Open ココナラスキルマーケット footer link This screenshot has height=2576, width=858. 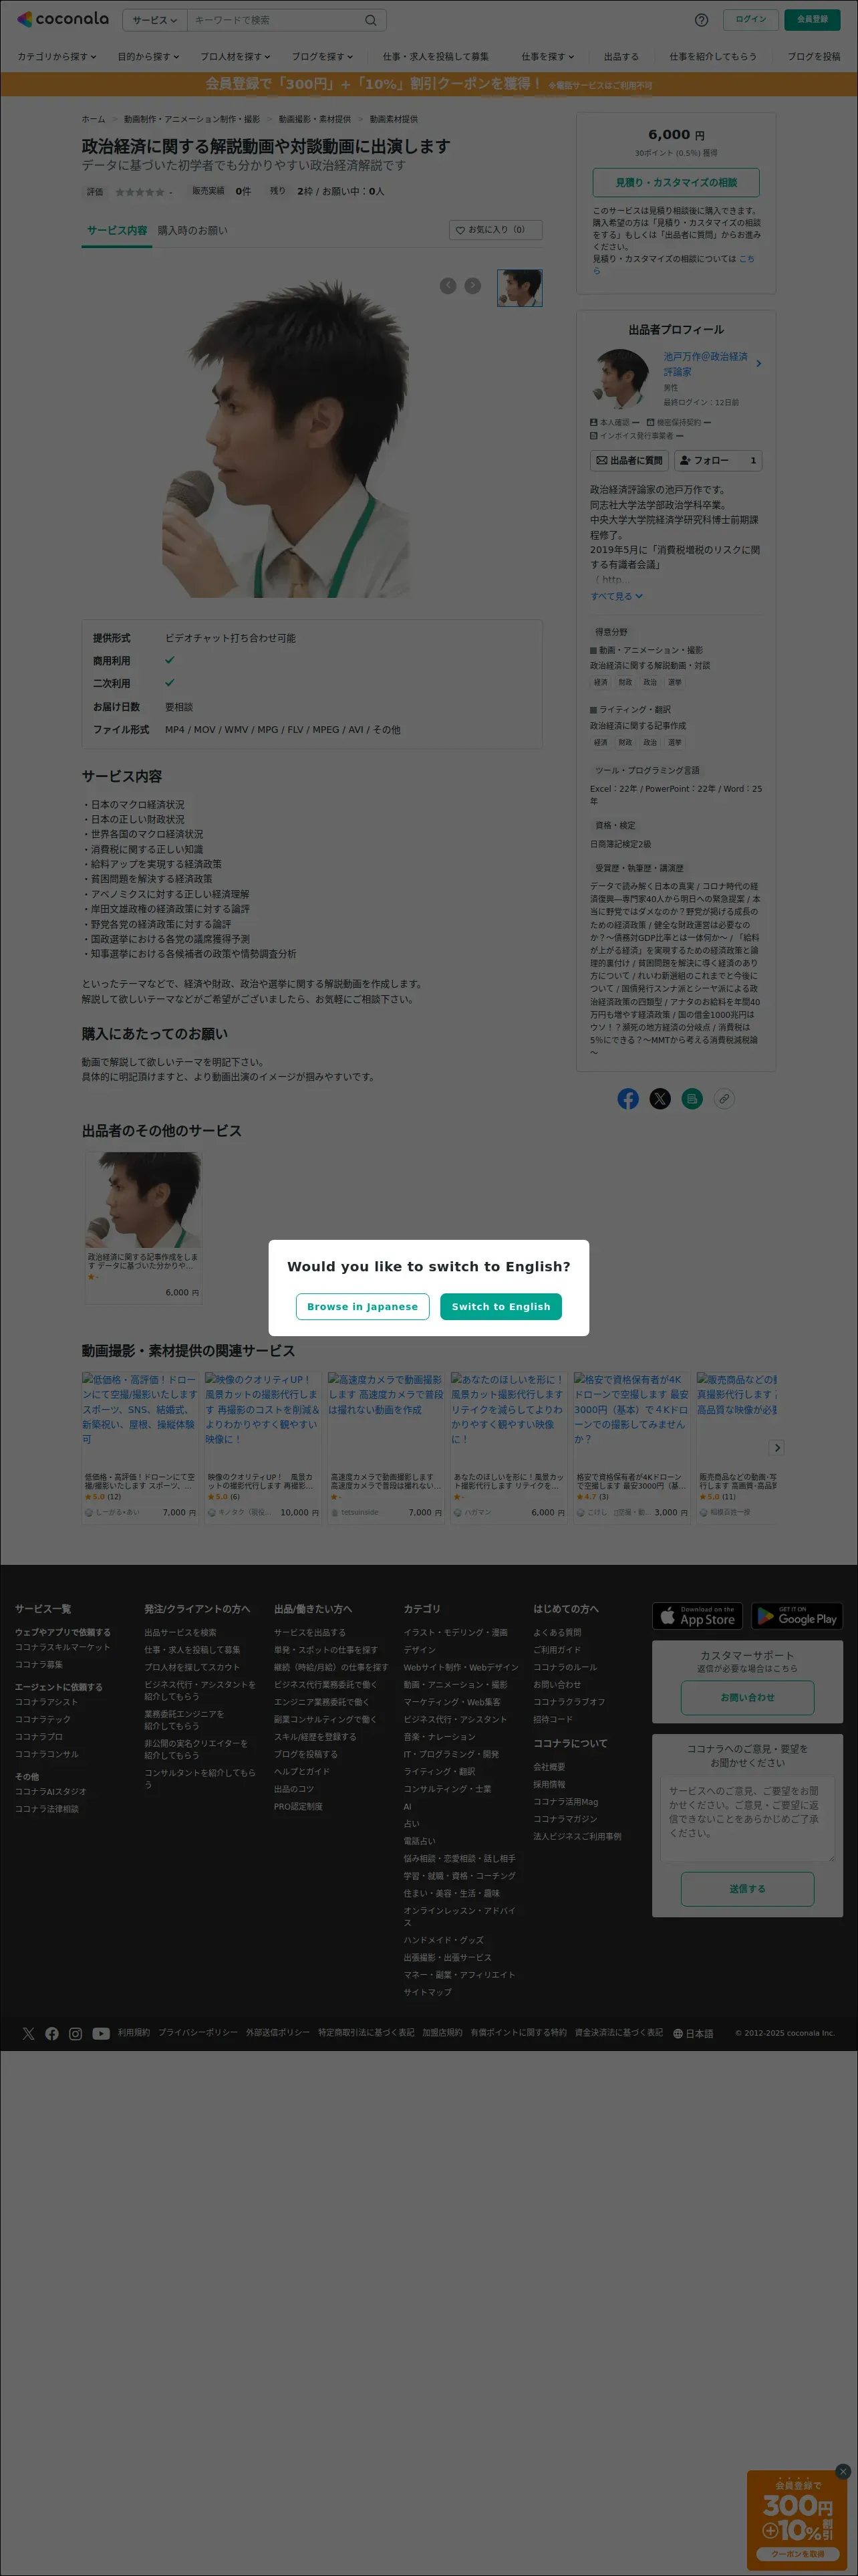pos(63,1648)
